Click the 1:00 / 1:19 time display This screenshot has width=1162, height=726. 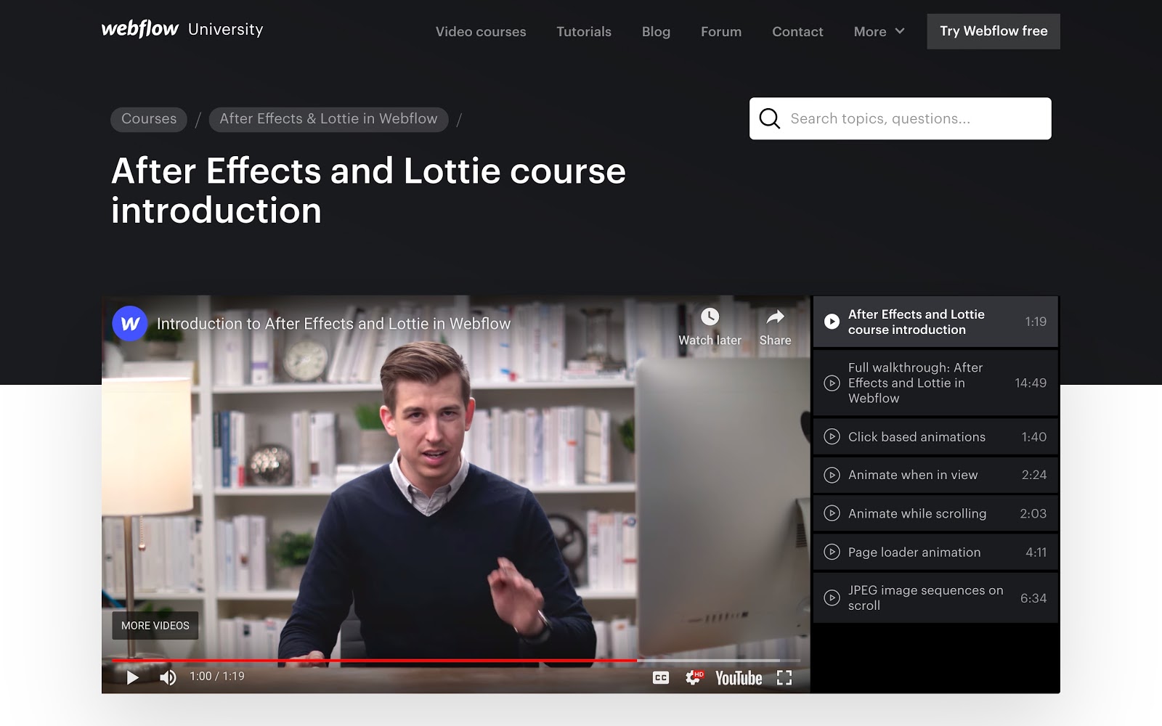tap(217, 676)
